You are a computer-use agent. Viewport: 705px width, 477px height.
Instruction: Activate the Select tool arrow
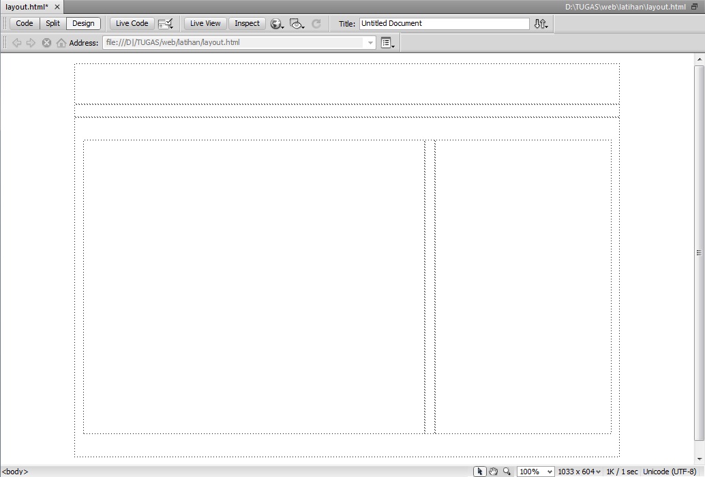[x=481, y=471]
